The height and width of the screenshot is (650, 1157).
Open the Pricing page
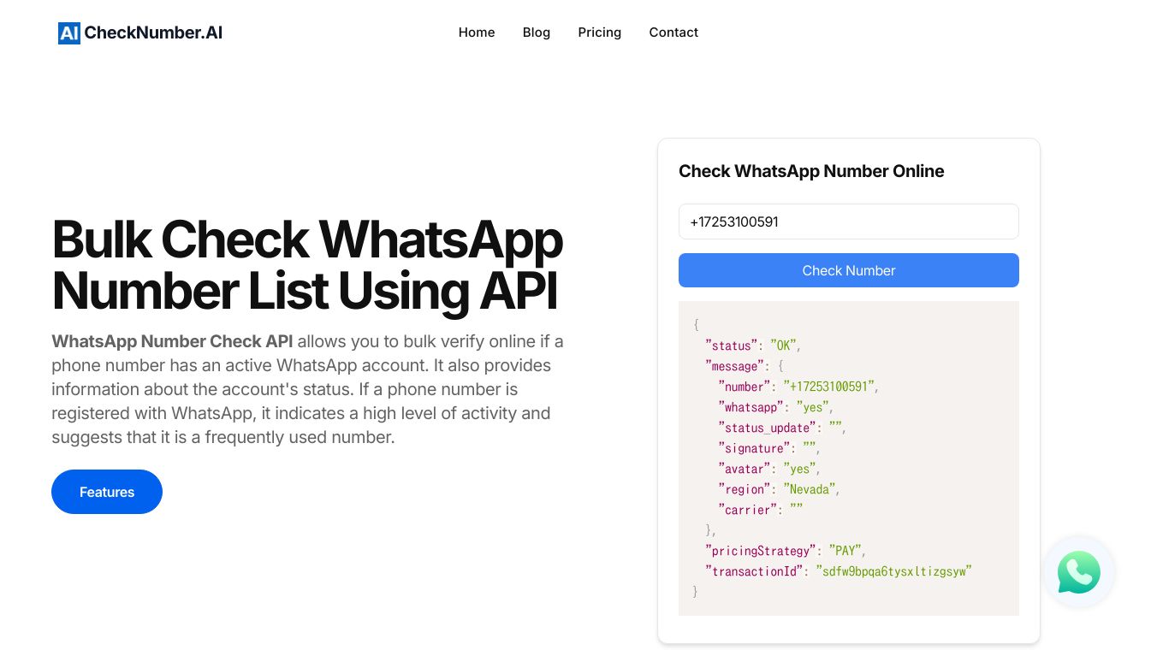[x=600, y=32]
